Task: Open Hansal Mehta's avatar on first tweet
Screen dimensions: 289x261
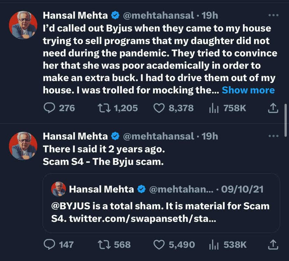Action: (x=23, y=25)
